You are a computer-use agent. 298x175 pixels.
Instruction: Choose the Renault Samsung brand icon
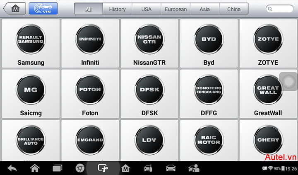[x=31, y=39]
